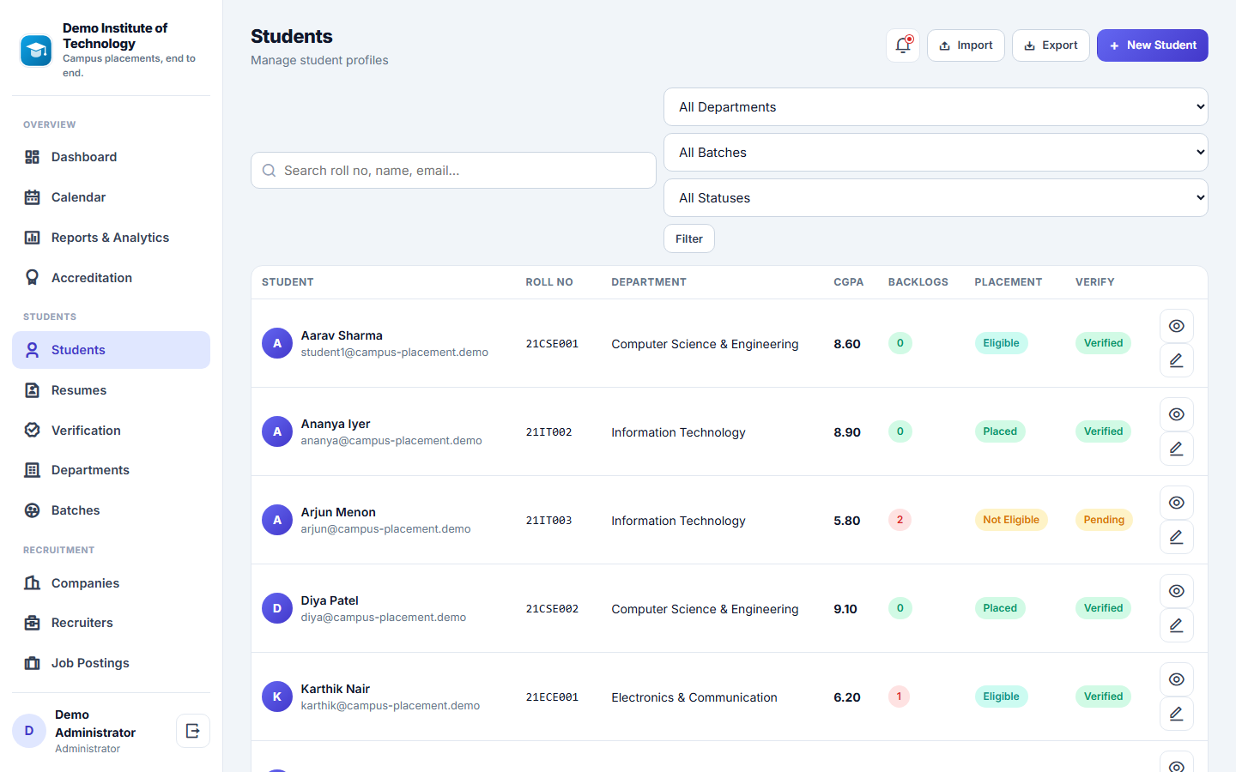View Aarav Sharma's profile eye icon
1236x772 pixels.
[x=1177, y=326]
